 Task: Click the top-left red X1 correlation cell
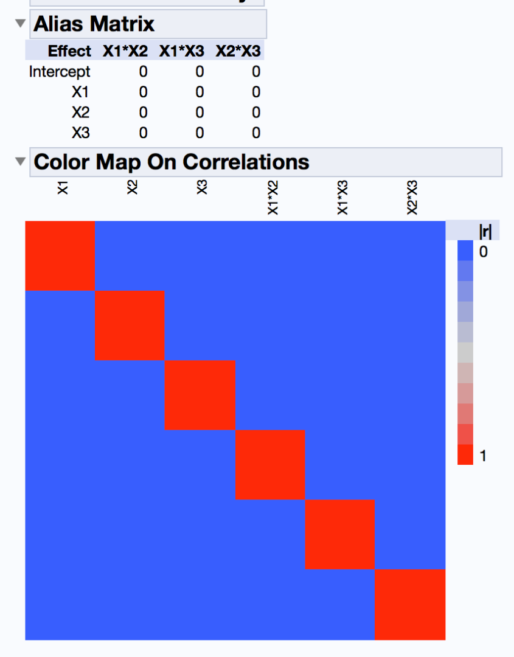(60, 255)
